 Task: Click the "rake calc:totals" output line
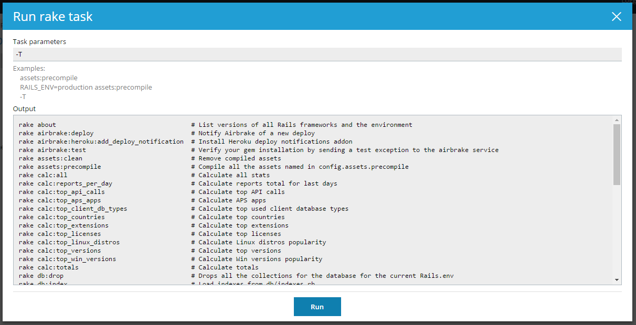(49, 267)
